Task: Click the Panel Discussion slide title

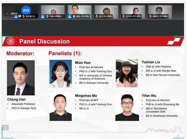Action: tap(45, 41)
